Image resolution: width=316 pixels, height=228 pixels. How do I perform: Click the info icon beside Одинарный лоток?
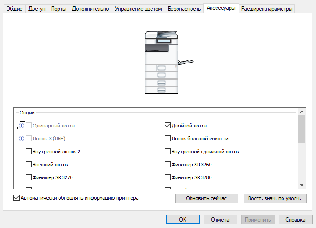click(x=21, y=126)
